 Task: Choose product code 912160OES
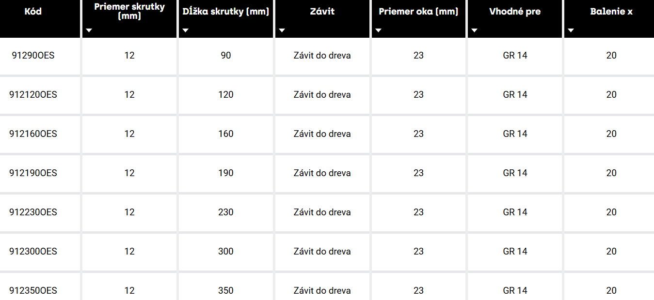click(x=33, y=134)
